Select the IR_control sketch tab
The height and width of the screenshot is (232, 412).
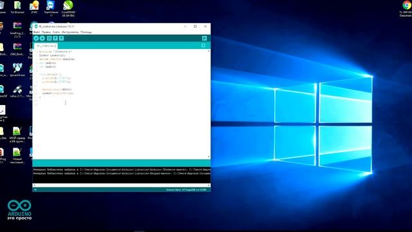tap(46, 46)
